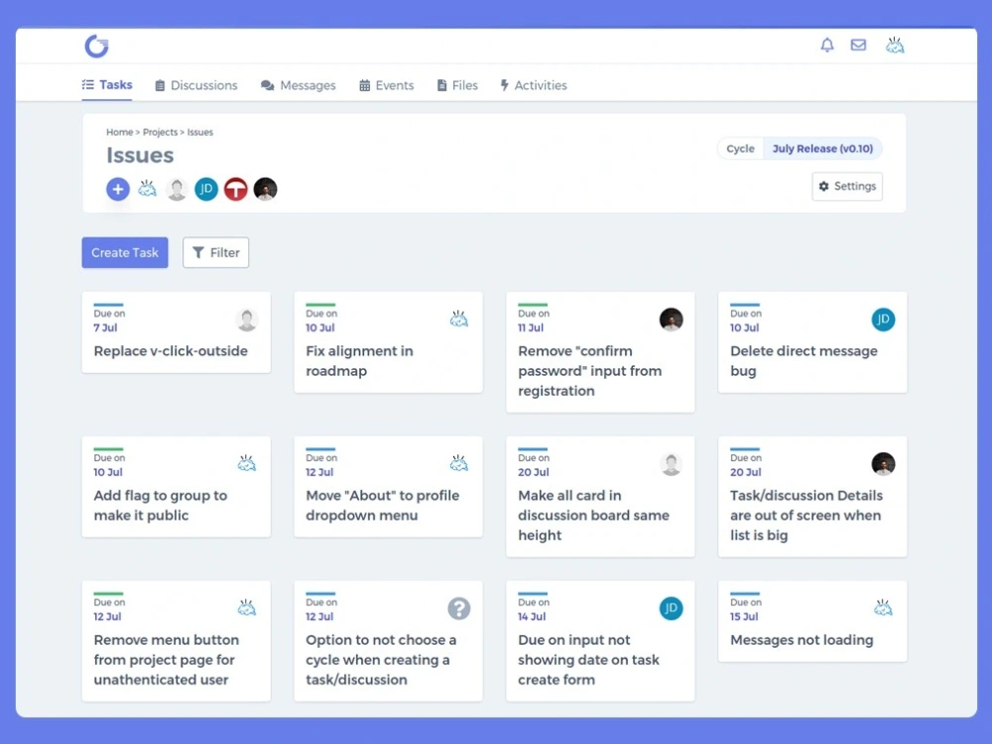Click the Cycle label

point(740,149)
